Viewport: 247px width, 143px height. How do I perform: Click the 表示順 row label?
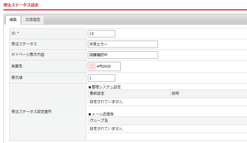pyautogui.click(x=17, y=78)
